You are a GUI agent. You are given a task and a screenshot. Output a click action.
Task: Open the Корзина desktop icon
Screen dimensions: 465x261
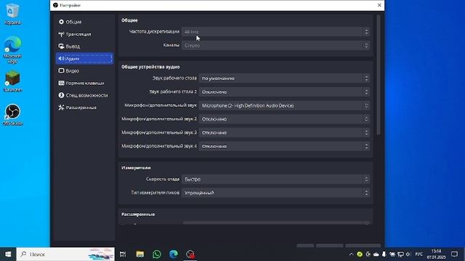click(x=12, y=14)
